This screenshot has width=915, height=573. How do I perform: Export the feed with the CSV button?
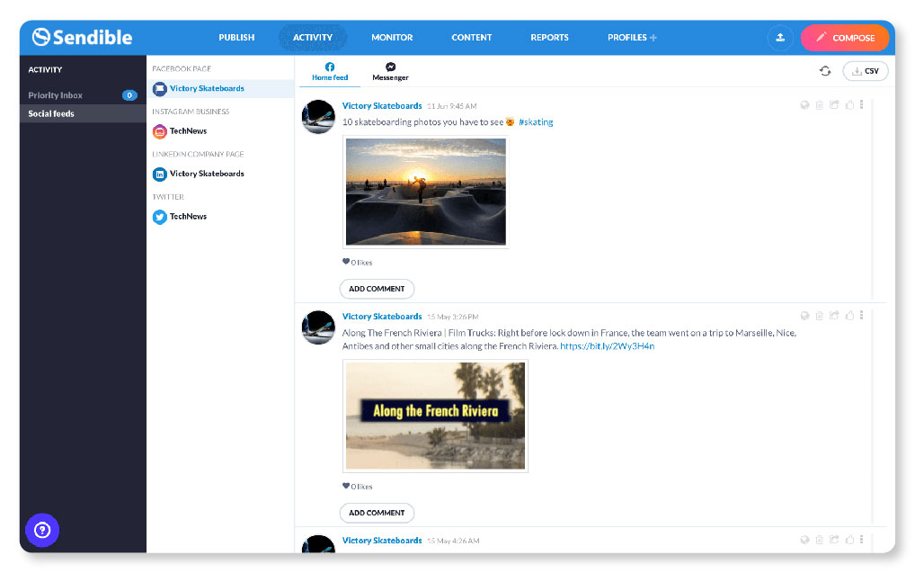tap(866, 71)
